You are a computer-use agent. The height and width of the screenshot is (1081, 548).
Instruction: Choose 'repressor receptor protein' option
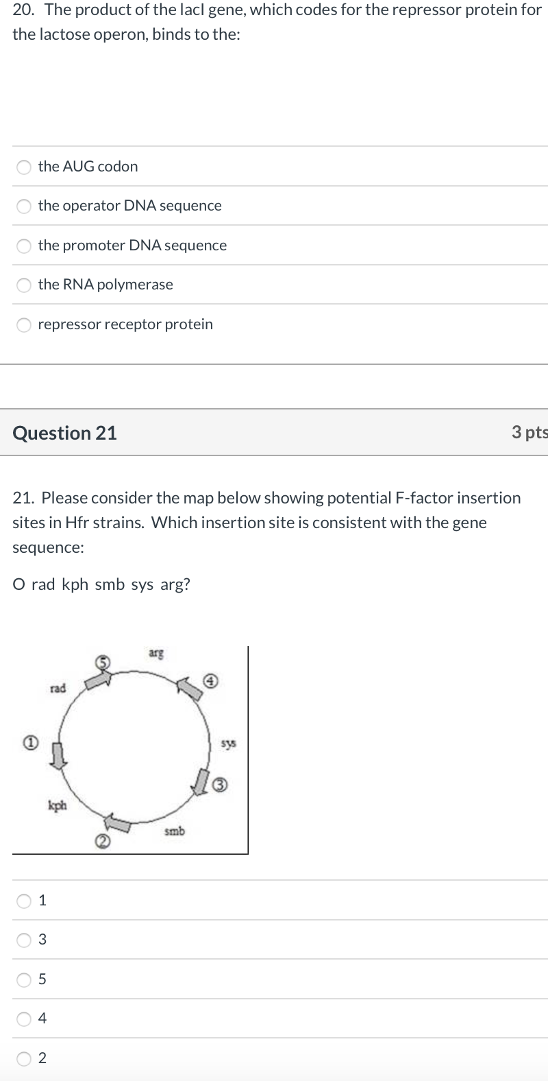click(23, 324)
